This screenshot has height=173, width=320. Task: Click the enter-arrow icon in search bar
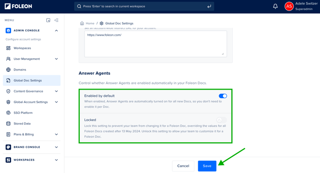[209, 6]
